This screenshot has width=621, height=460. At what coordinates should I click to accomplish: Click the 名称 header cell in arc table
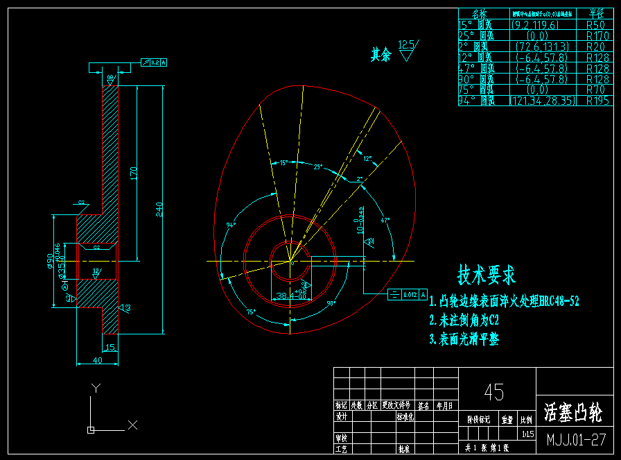coord(484,13)
